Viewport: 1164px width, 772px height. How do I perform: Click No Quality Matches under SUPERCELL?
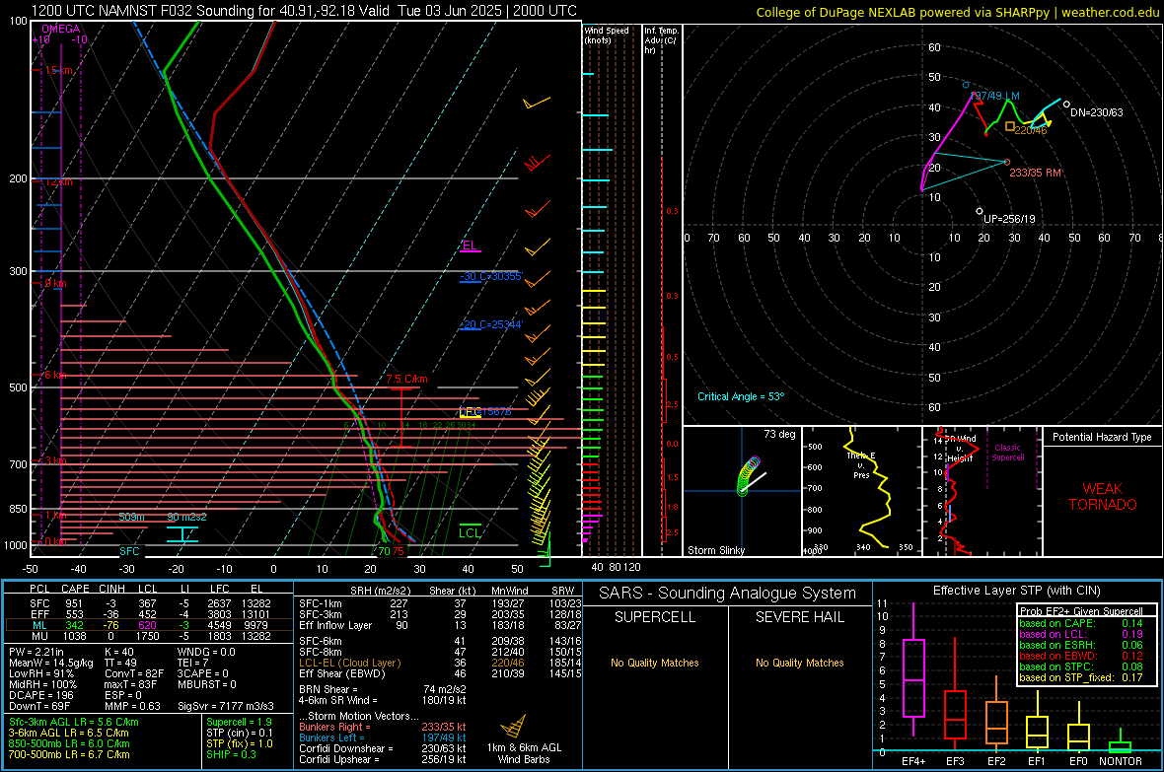pyautogui.click(x=655, y=663)
